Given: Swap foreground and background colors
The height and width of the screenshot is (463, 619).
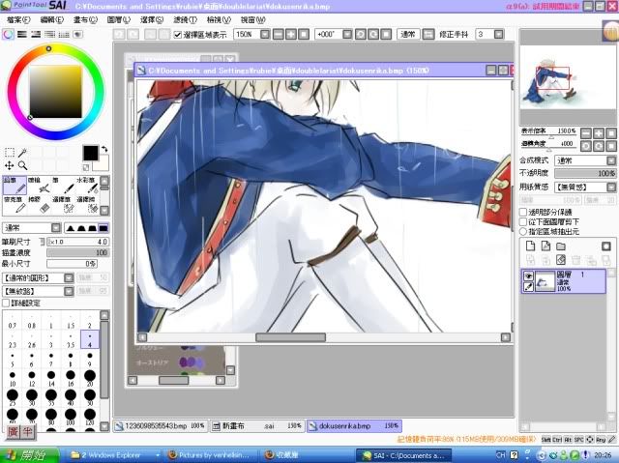Looking at the screenshot, I should [104, 150].
